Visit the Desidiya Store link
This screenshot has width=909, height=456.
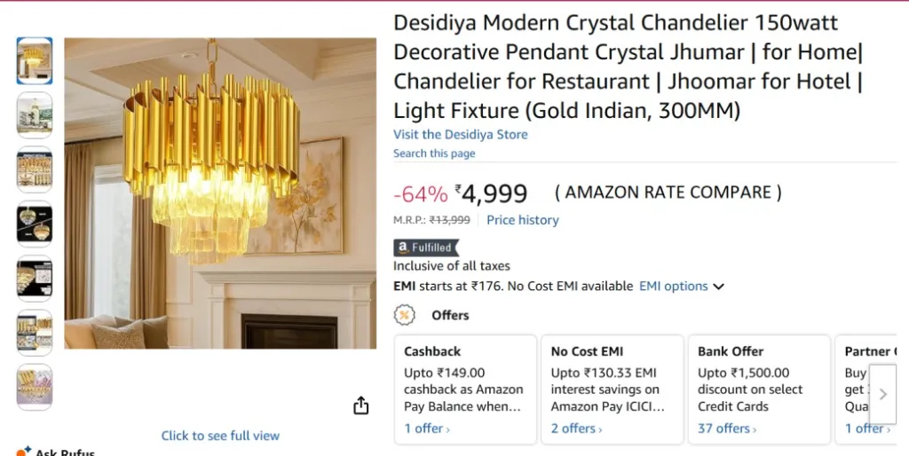[x=460, y=135]
